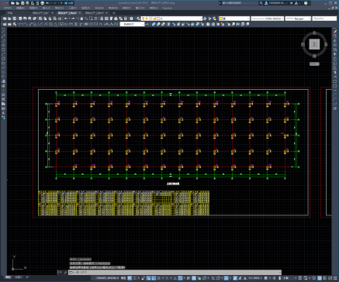Click the Pan hand tool
The width and height of the screenshot is (339, 282).
81,19
